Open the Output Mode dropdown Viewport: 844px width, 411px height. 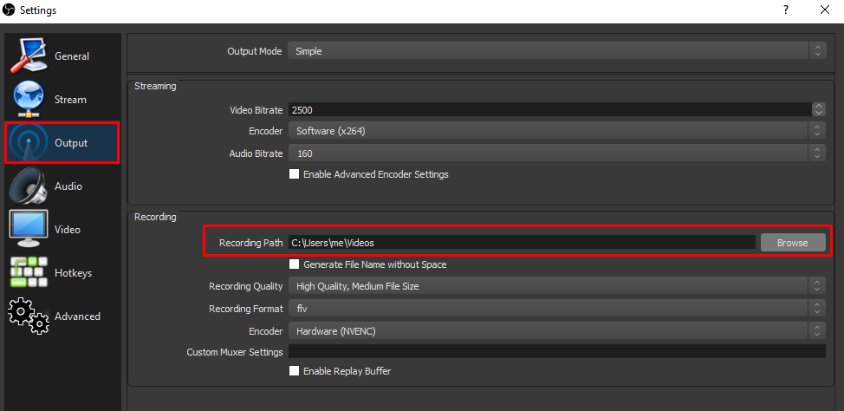[556, 51]
